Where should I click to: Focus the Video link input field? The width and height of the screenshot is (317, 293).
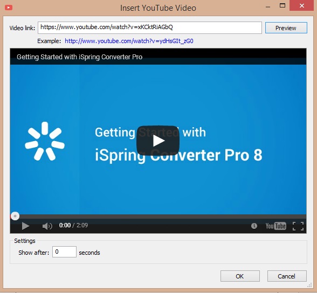[x=150, y=27]
